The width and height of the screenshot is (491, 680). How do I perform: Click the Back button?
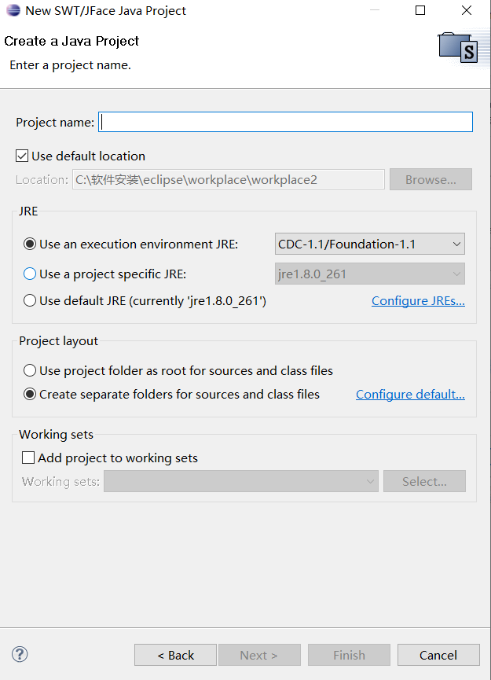click(x=174, y=654)
